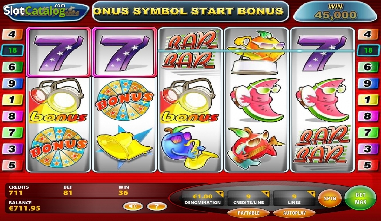
Task: Select payline 4 on the left side
Action: click(x=12, y=34)
